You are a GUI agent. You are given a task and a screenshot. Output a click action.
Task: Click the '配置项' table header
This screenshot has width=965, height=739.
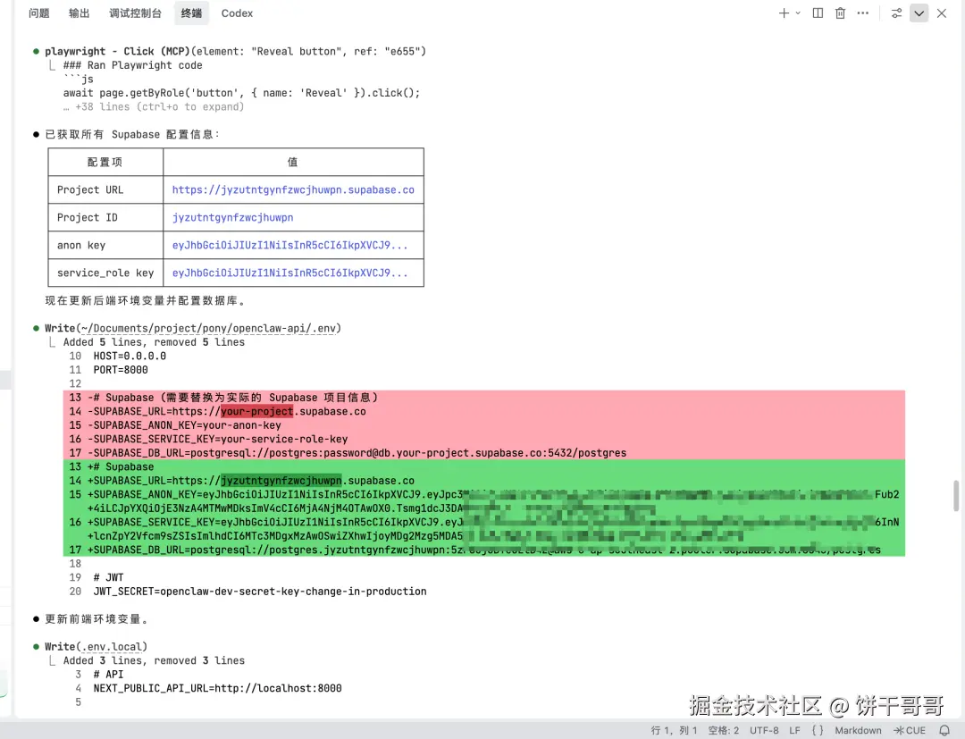pos(105,162)
